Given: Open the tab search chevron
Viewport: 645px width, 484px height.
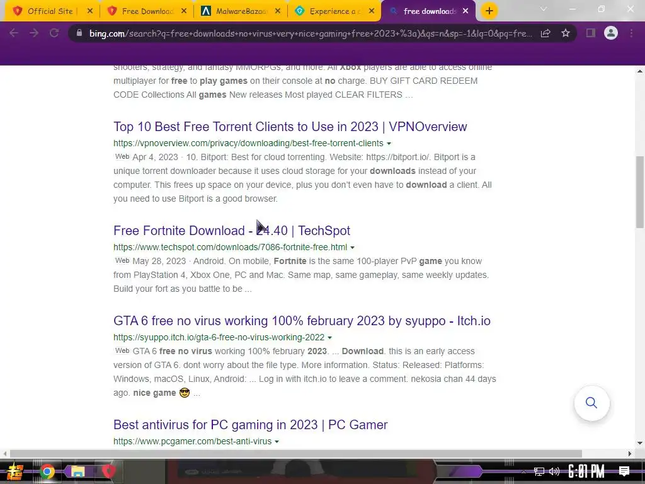Looking at the screenshot, I should [x=544, y=9].
